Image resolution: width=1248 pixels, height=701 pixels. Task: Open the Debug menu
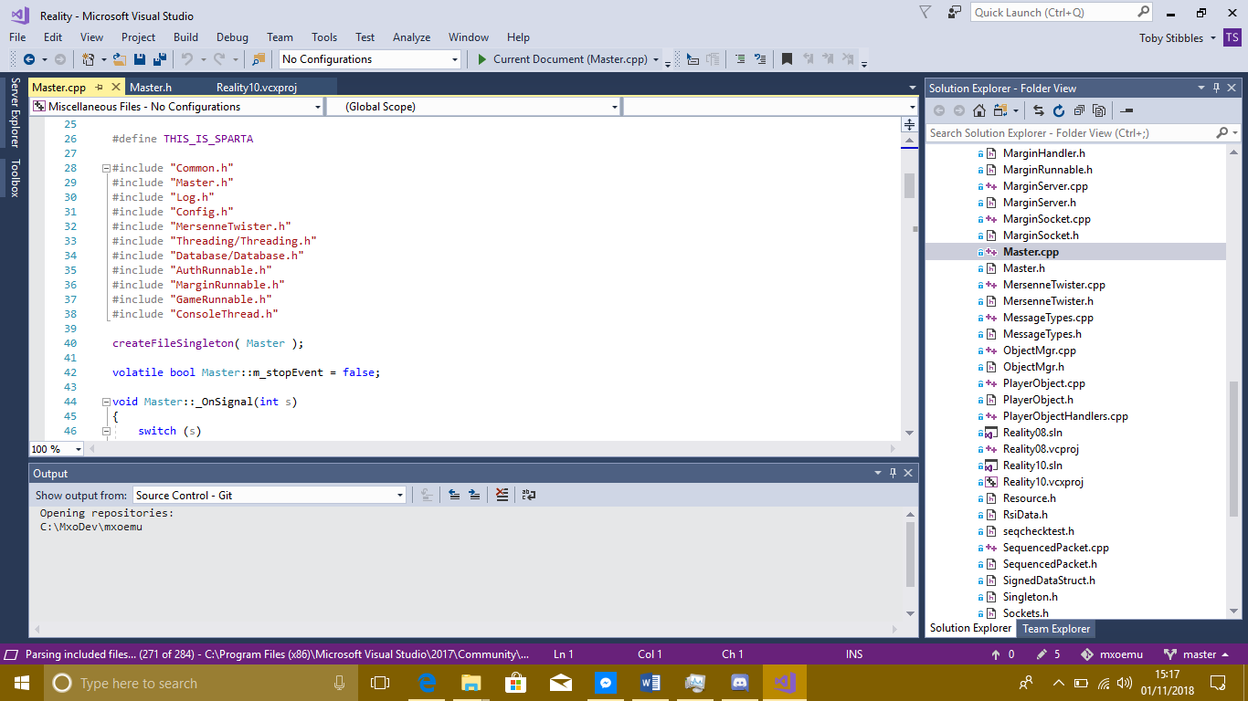232,37
